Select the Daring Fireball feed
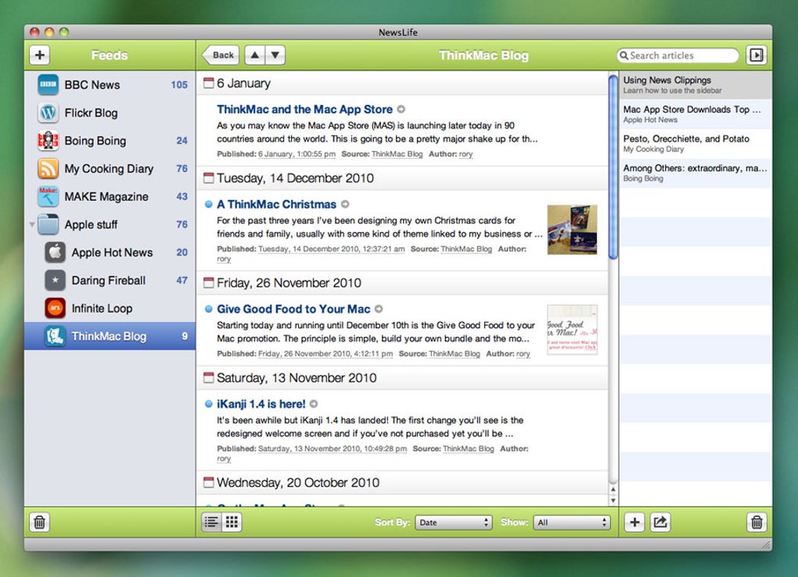Screen dimensions: 798x577 [110, 281]
